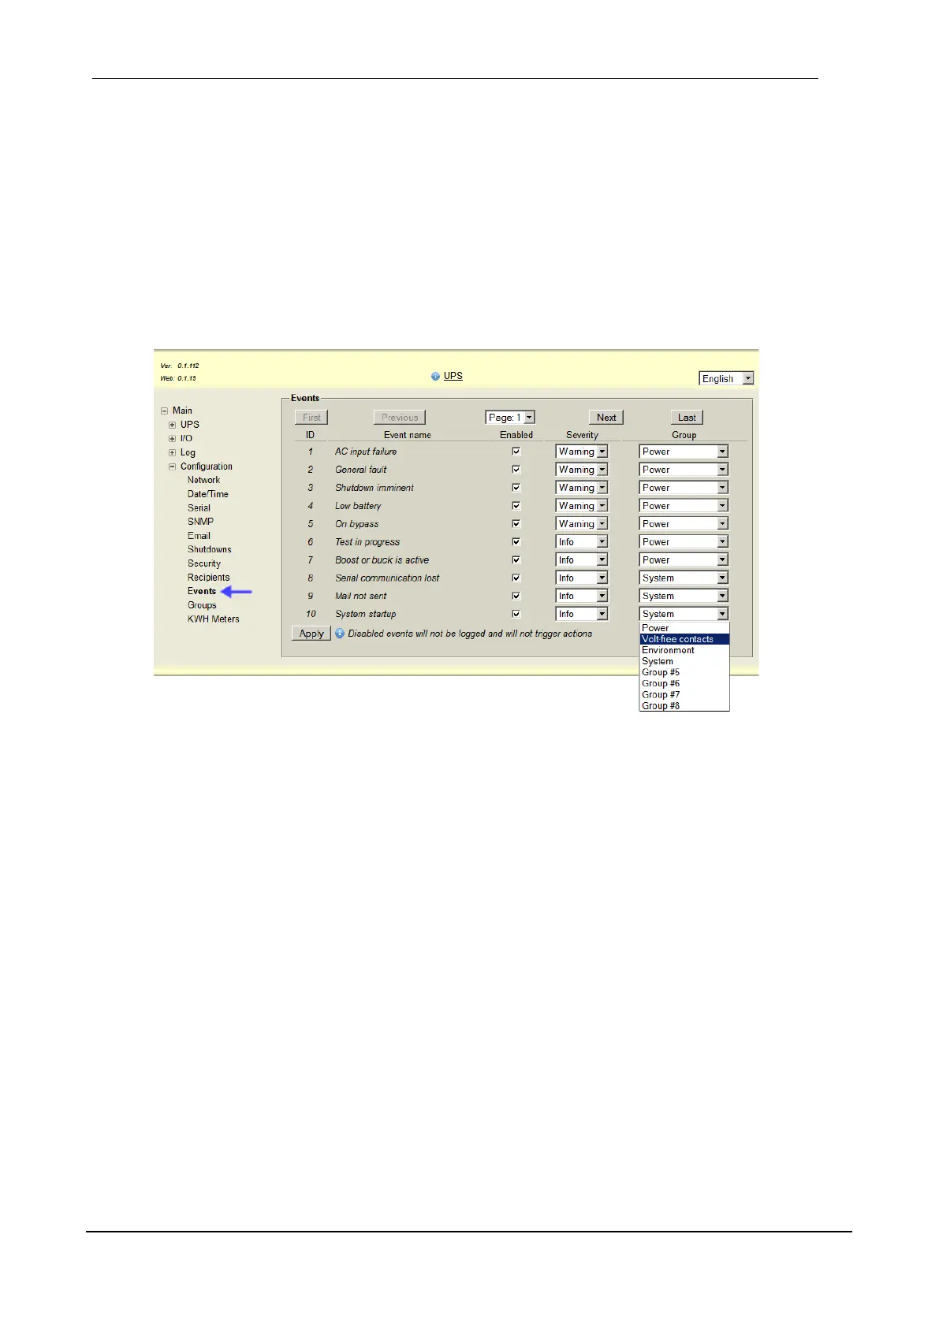
Task: Open SNMP configuration page
Action: [200, 522]
